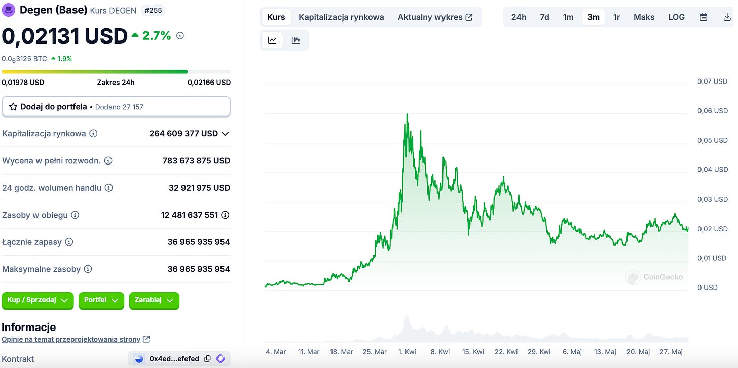Select the 7d time range

[x=544, y=17]
